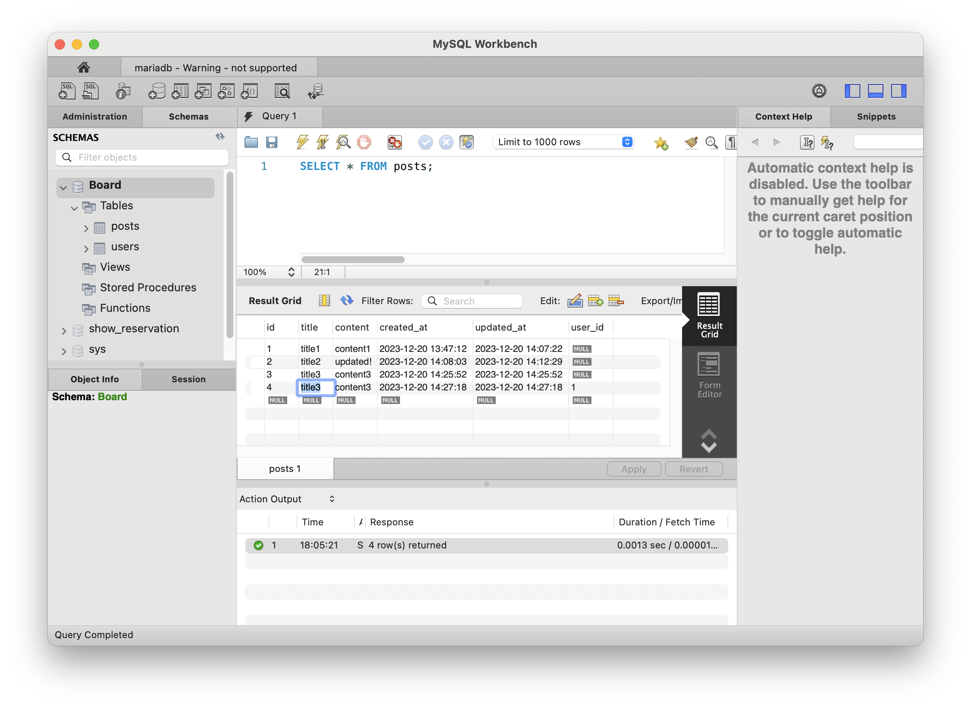The image size is (971, 709).
Task: Execute query lightning bolt icon
Action: click(302, 142)
